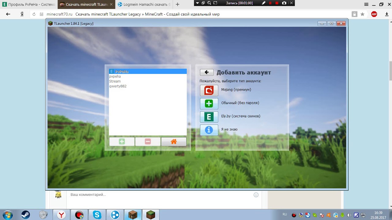Choose the Mojang premium account icon
Screen dimensions: 392x220
coord(209,90)
